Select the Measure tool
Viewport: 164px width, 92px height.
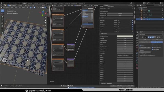tap(2, 33)
